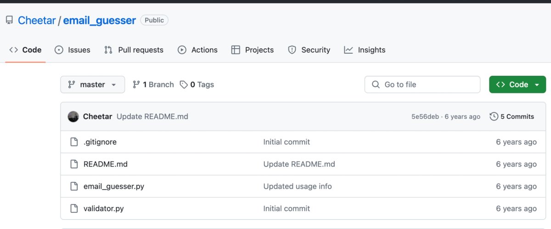Click 6 years ago in README.md row
This screenshot has width=551, height=229.
click(516, 164)
